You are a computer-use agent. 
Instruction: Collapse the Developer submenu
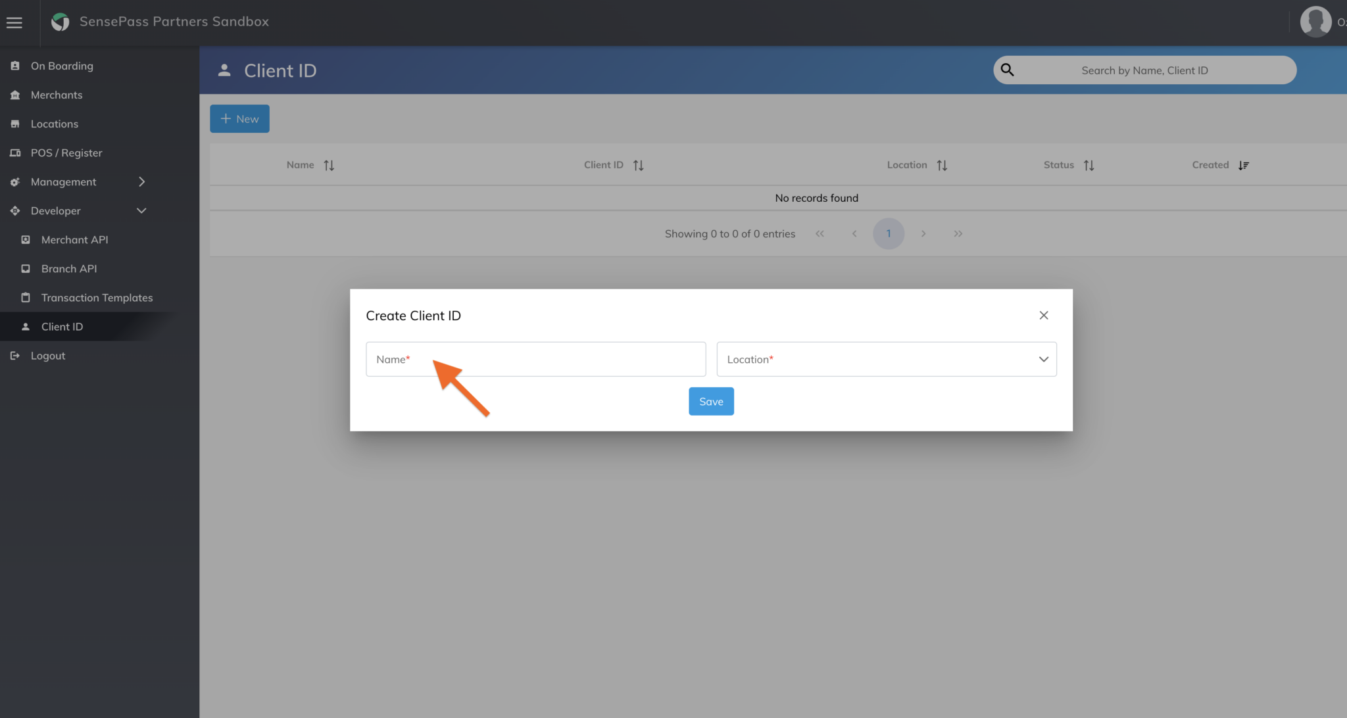tap(141, 210)
